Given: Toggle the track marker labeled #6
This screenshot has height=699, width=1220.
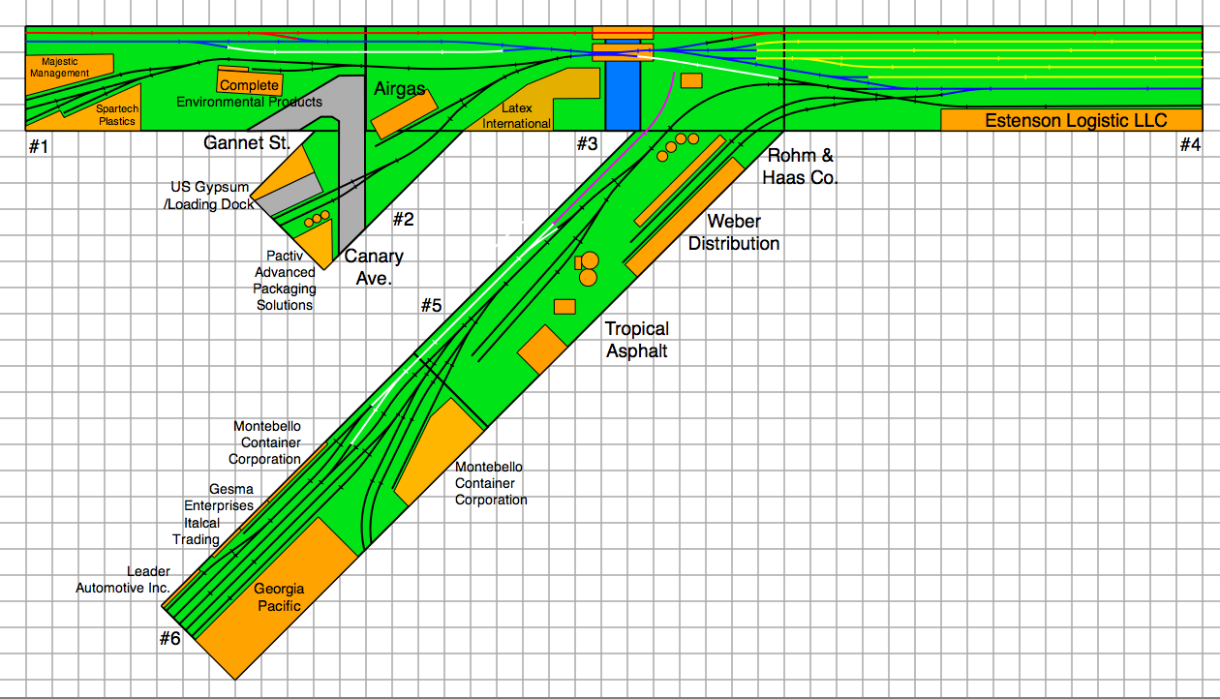Looking at the screenshot, I should coord(169,638).
